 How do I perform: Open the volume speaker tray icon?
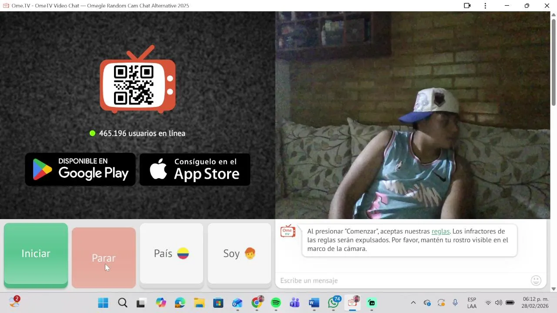499,303
